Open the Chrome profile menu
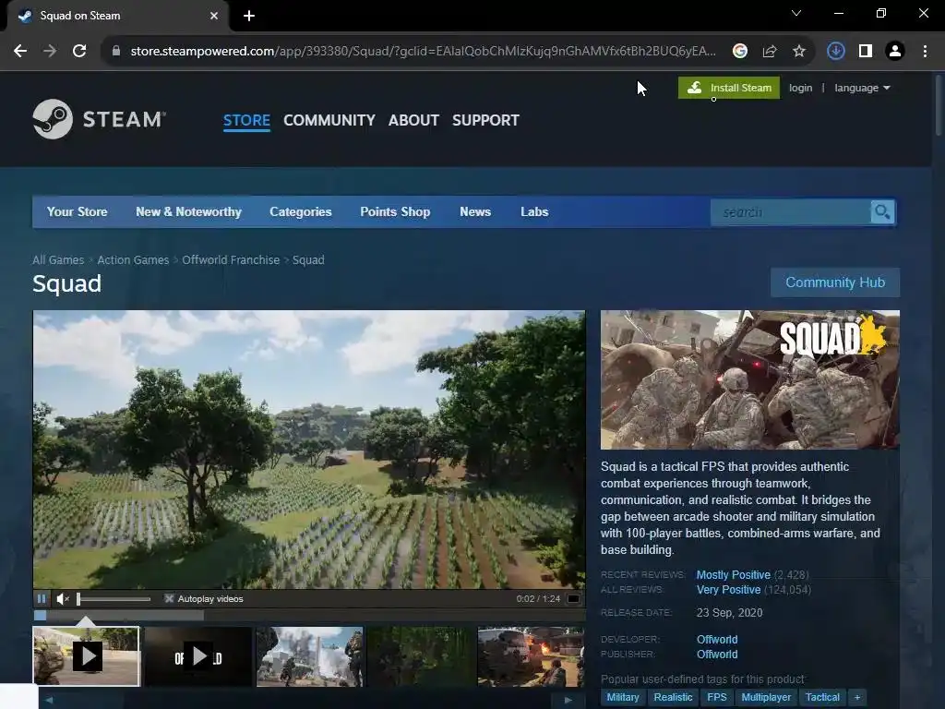 point(895,52)
